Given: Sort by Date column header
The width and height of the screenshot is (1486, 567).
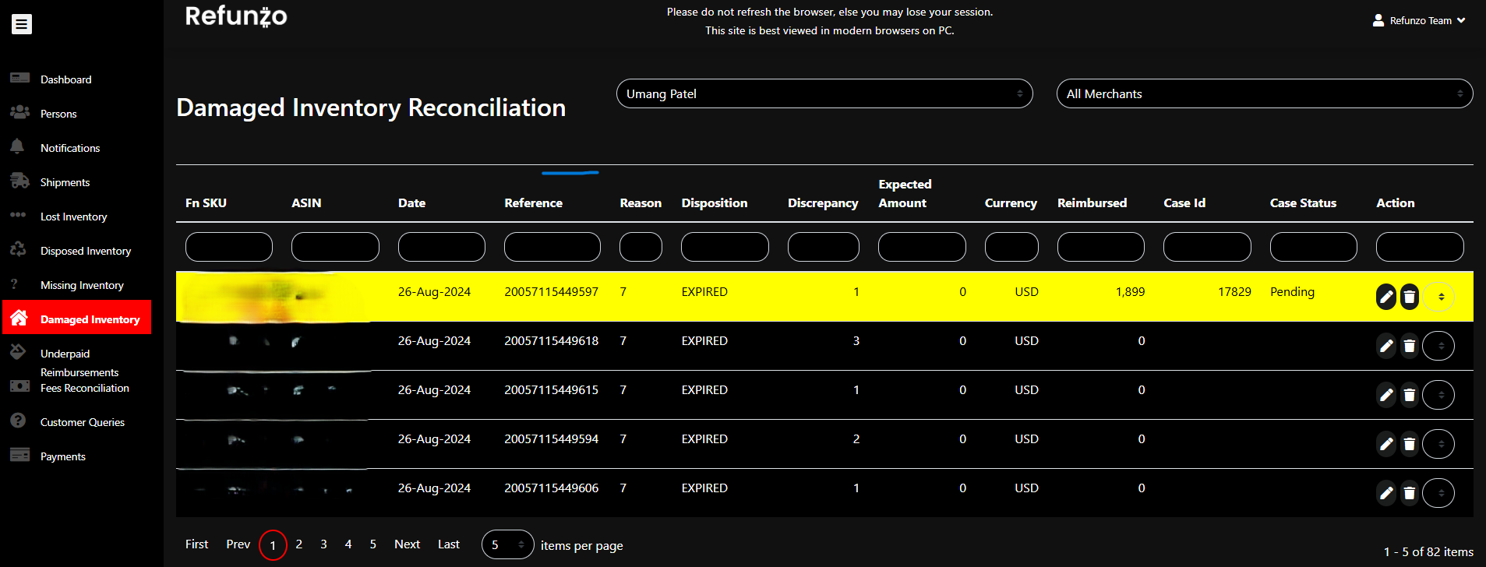Looking at the screenshot, I should tap(411, 202).
